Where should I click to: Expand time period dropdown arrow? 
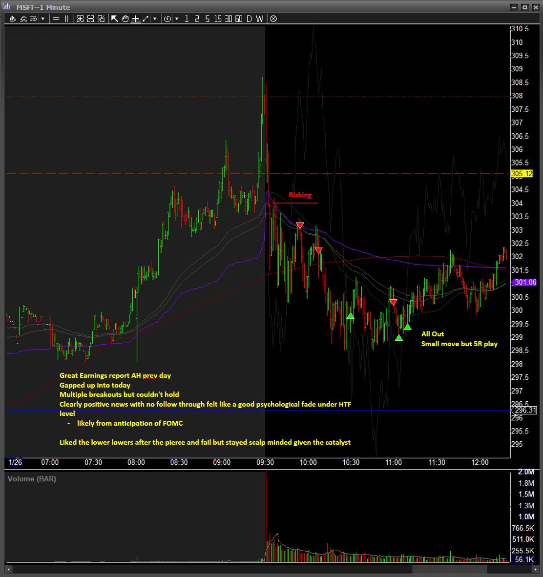(x=177, y=19)
